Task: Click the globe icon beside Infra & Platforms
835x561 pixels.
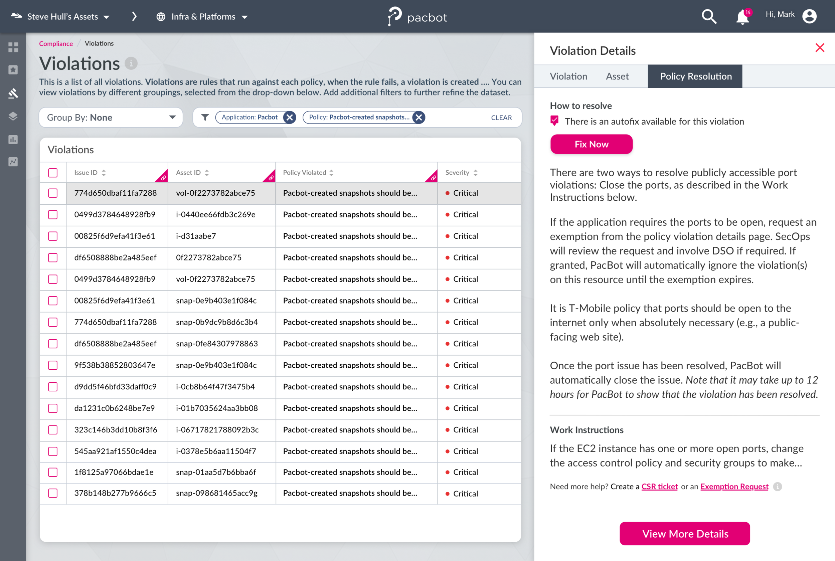Action: [161, 17]
